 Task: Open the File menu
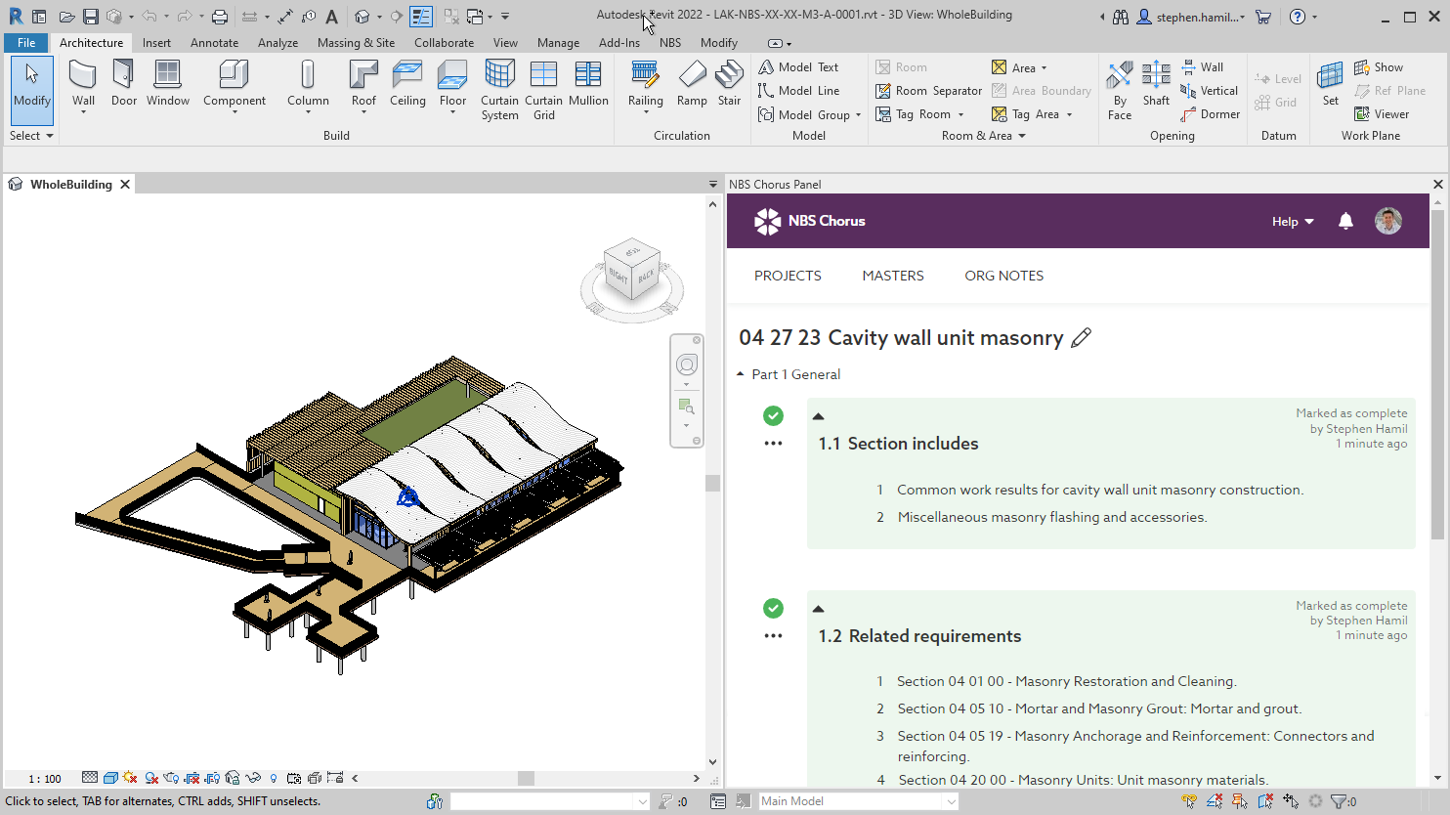[25, 43]
